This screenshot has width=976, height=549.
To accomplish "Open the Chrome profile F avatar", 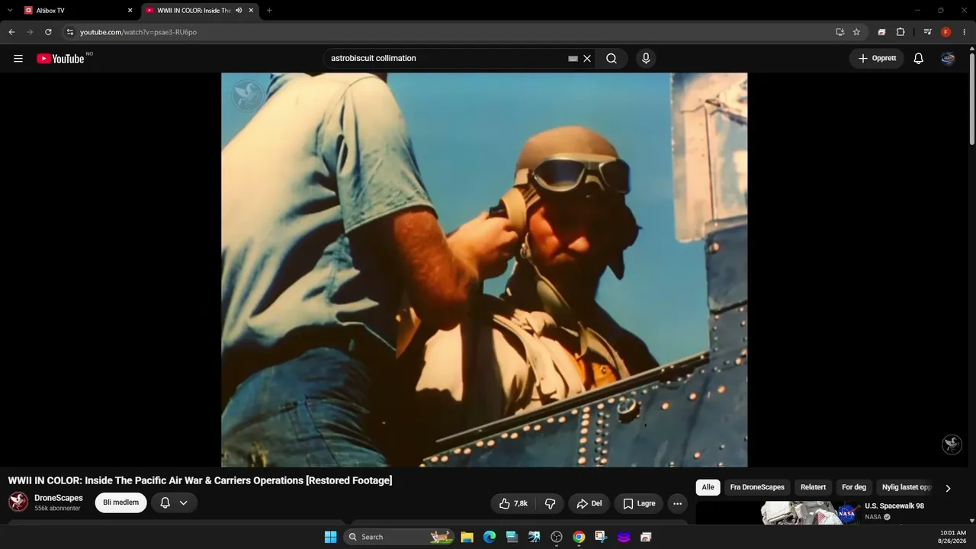I will point(946,32).
